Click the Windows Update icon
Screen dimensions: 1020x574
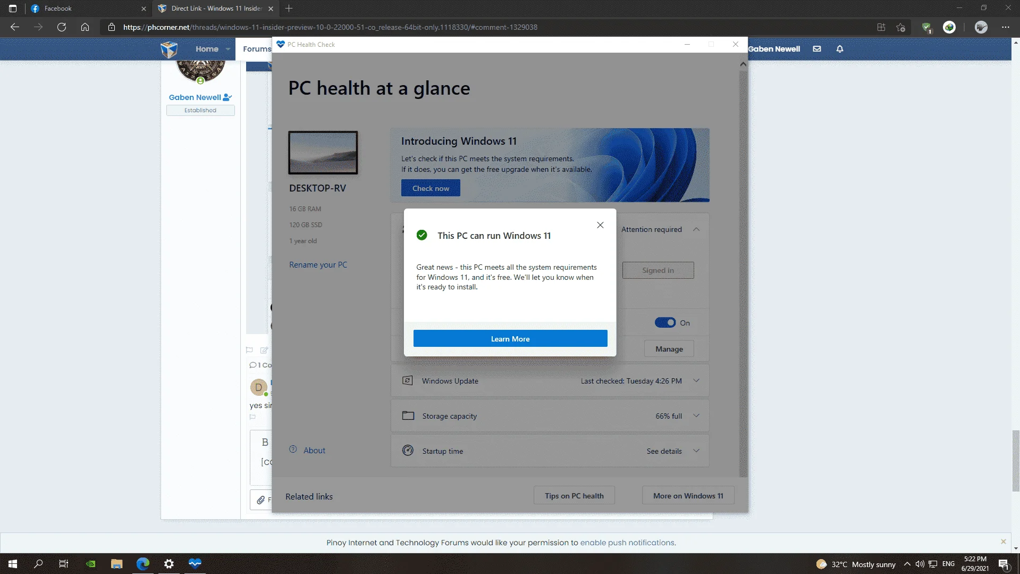click(x=408, y=381)
